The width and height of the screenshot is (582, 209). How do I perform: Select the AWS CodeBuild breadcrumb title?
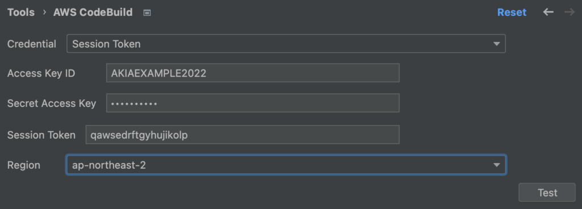93,12
